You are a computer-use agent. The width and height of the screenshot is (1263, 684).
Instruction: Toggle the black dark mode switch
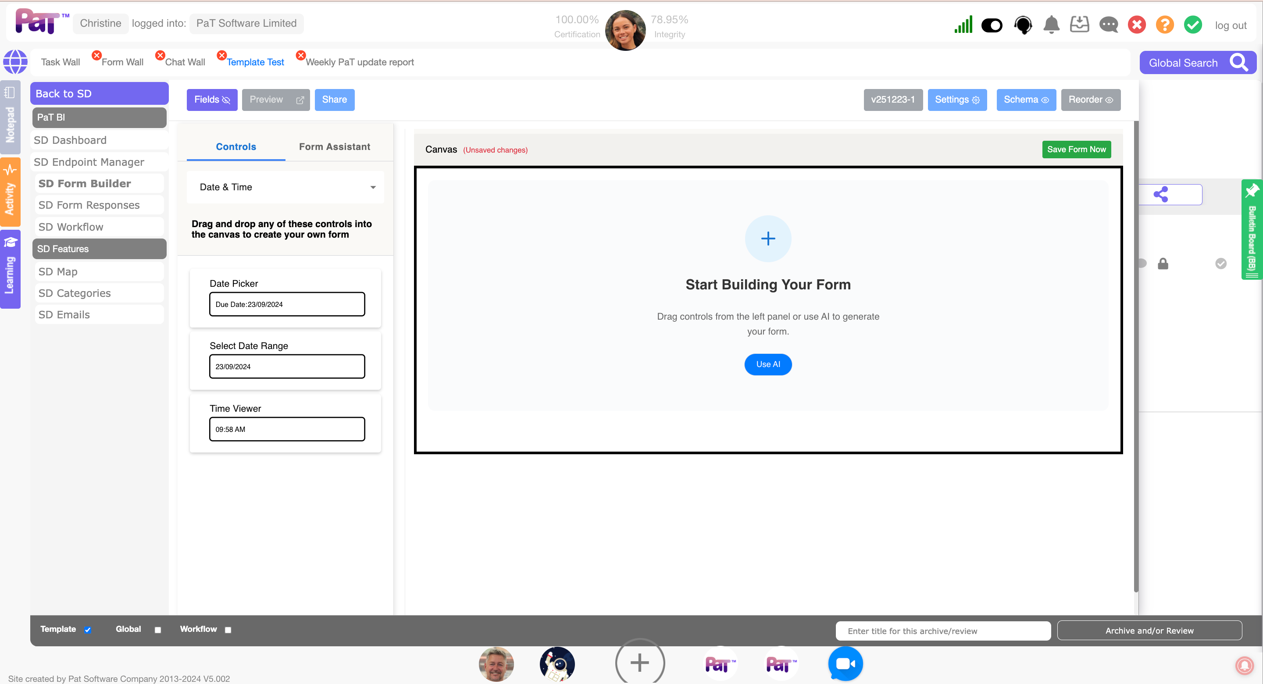pyautogui.click(x=992, y=25)
